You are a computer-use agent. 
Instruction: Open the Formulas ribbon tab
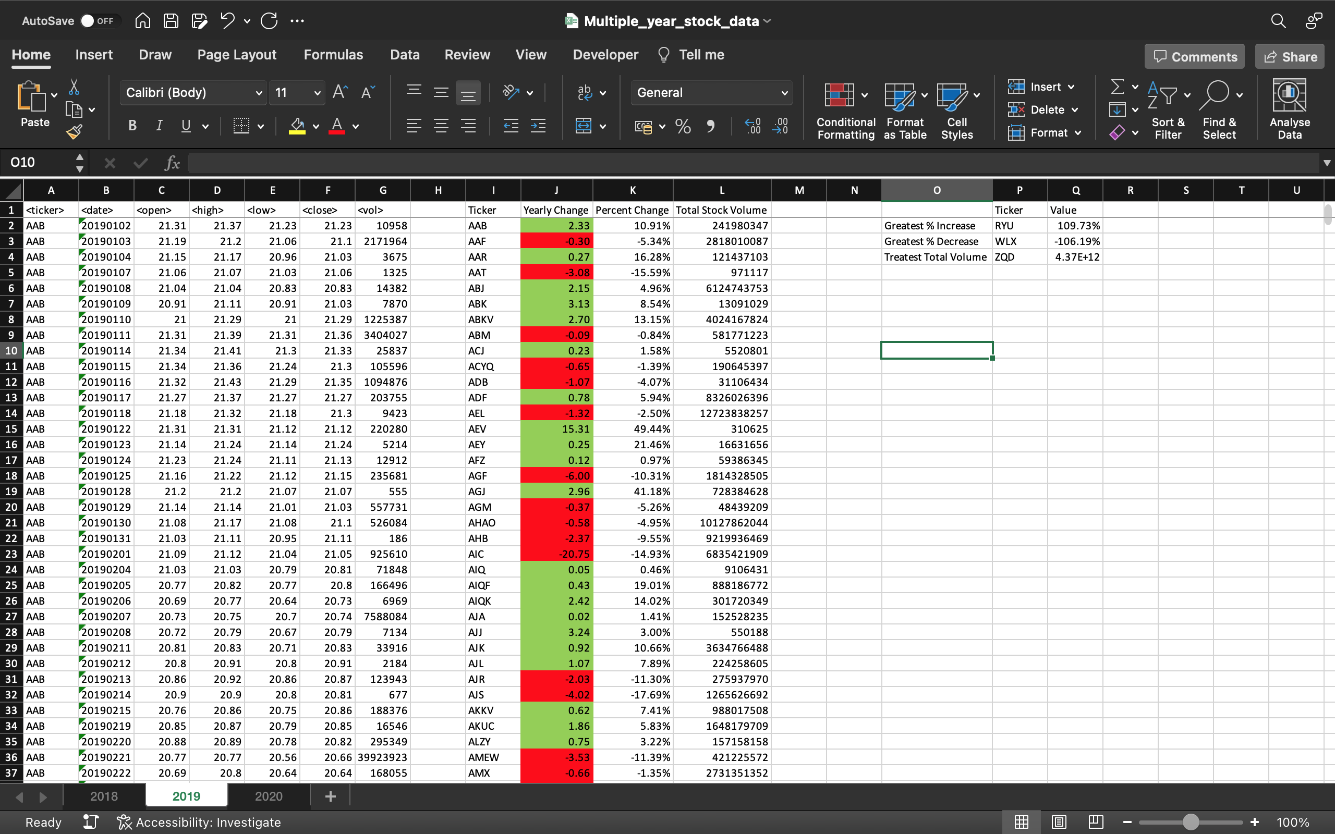point(333,55)
